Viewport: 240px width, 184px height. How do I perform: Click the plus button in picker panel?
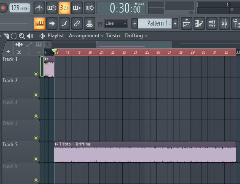point(8,51)
